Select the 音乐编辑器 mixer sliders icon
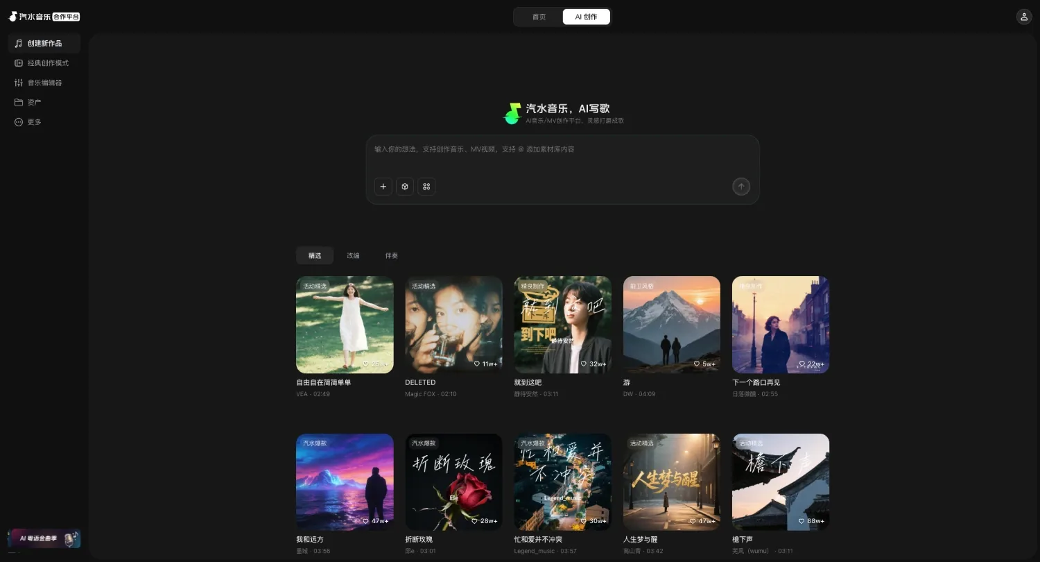The image size is (1040, 562). pos(19,83)
